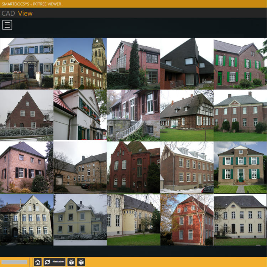This screenshot has height=267, width=267.
Task: Click the bug icon beside Neuladen
Action: pos(71,262)
